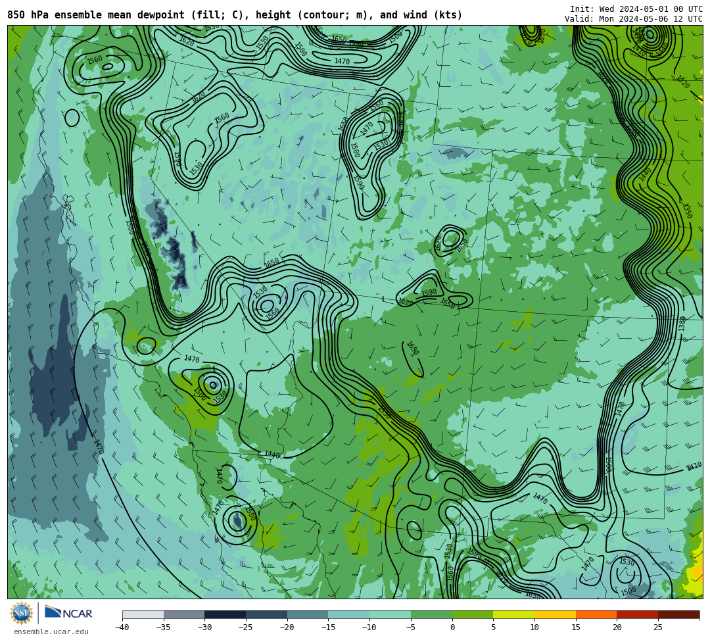This screenshot has height=640, width=710.
Task: Click the Init: Wed 2024-05-01 00 UTC text
Action: 636,9
